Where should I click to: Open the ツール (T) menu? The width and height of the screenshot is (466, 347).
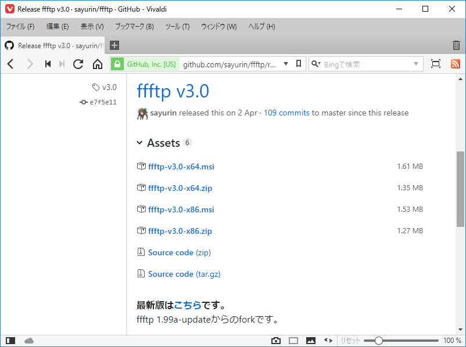(x=177, y=27)
